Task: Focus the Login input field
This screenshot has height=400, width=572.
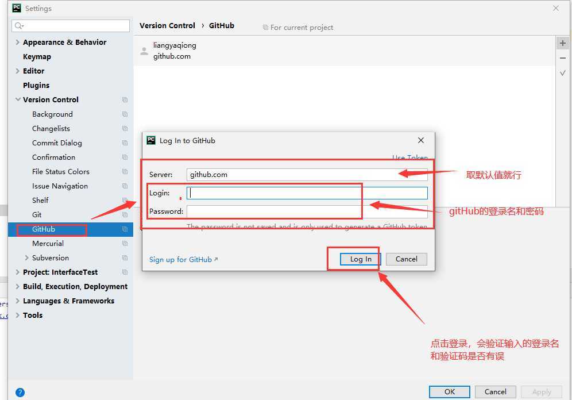Action: (307, 193)
